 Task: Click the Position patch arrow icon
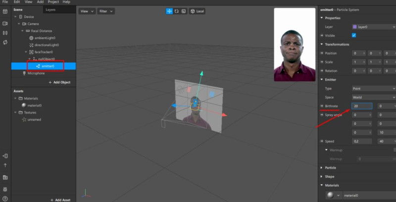322,53
